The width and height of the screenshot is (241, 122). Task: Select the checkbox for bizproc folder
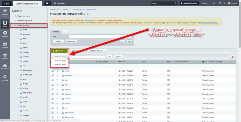click(52, 90)
